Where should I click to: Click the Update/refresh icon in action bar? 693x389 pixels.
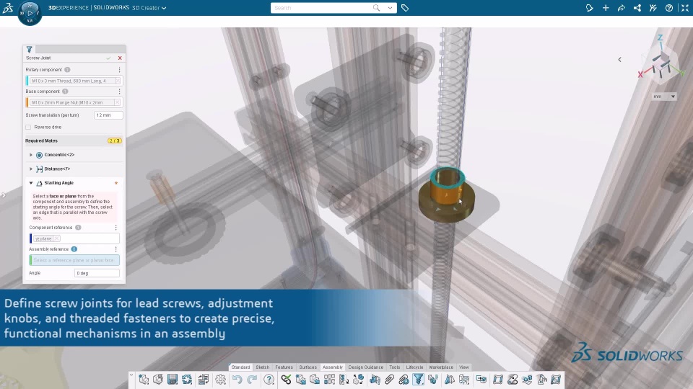(187, 380)
